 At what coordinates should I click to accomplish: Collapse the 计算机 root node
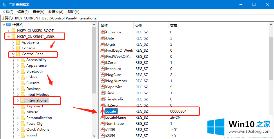point(4,25)
